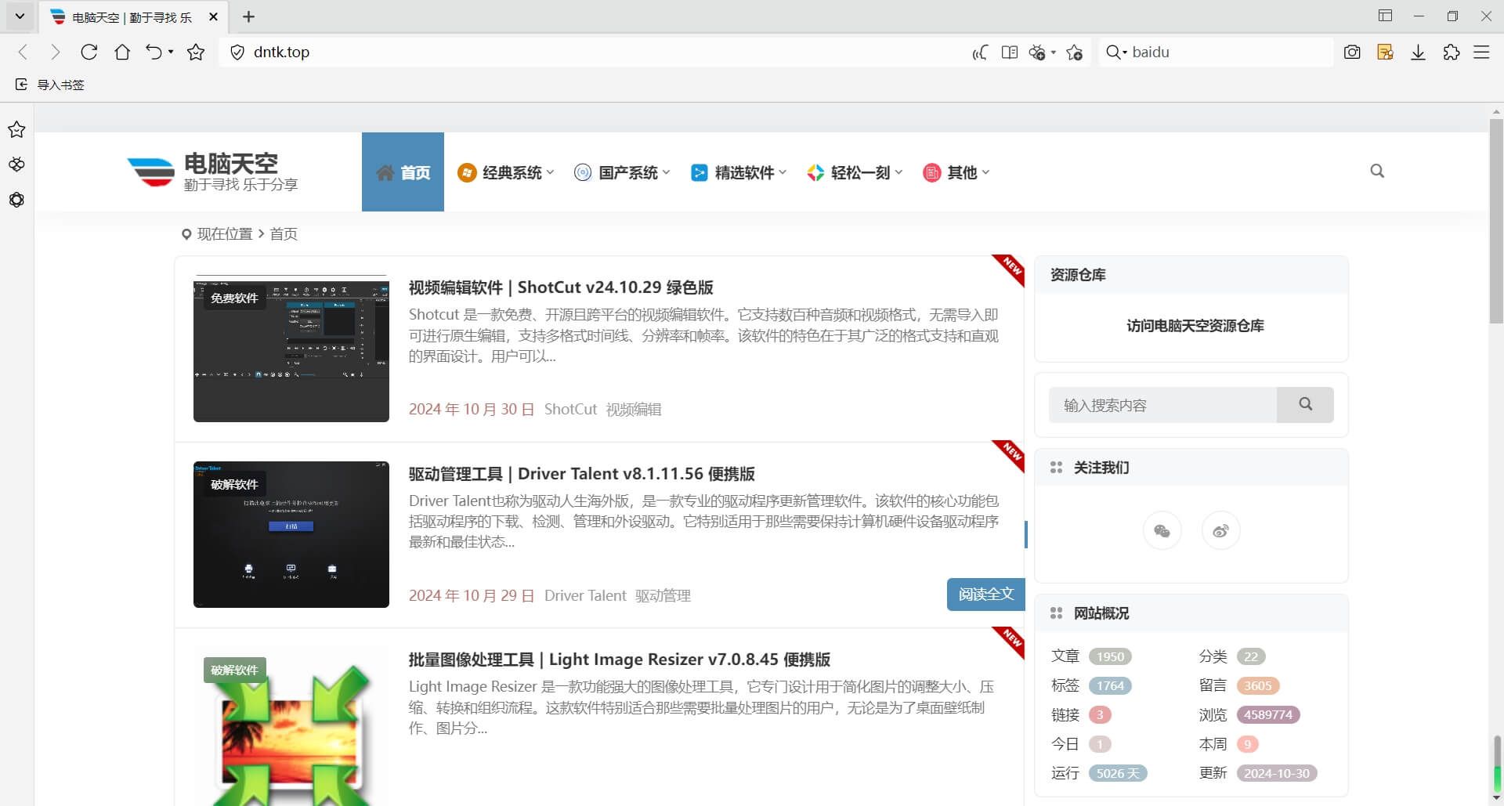Click the WeChat follow icon
This screenshot has width=1504, height=806.
point(1162,531)
